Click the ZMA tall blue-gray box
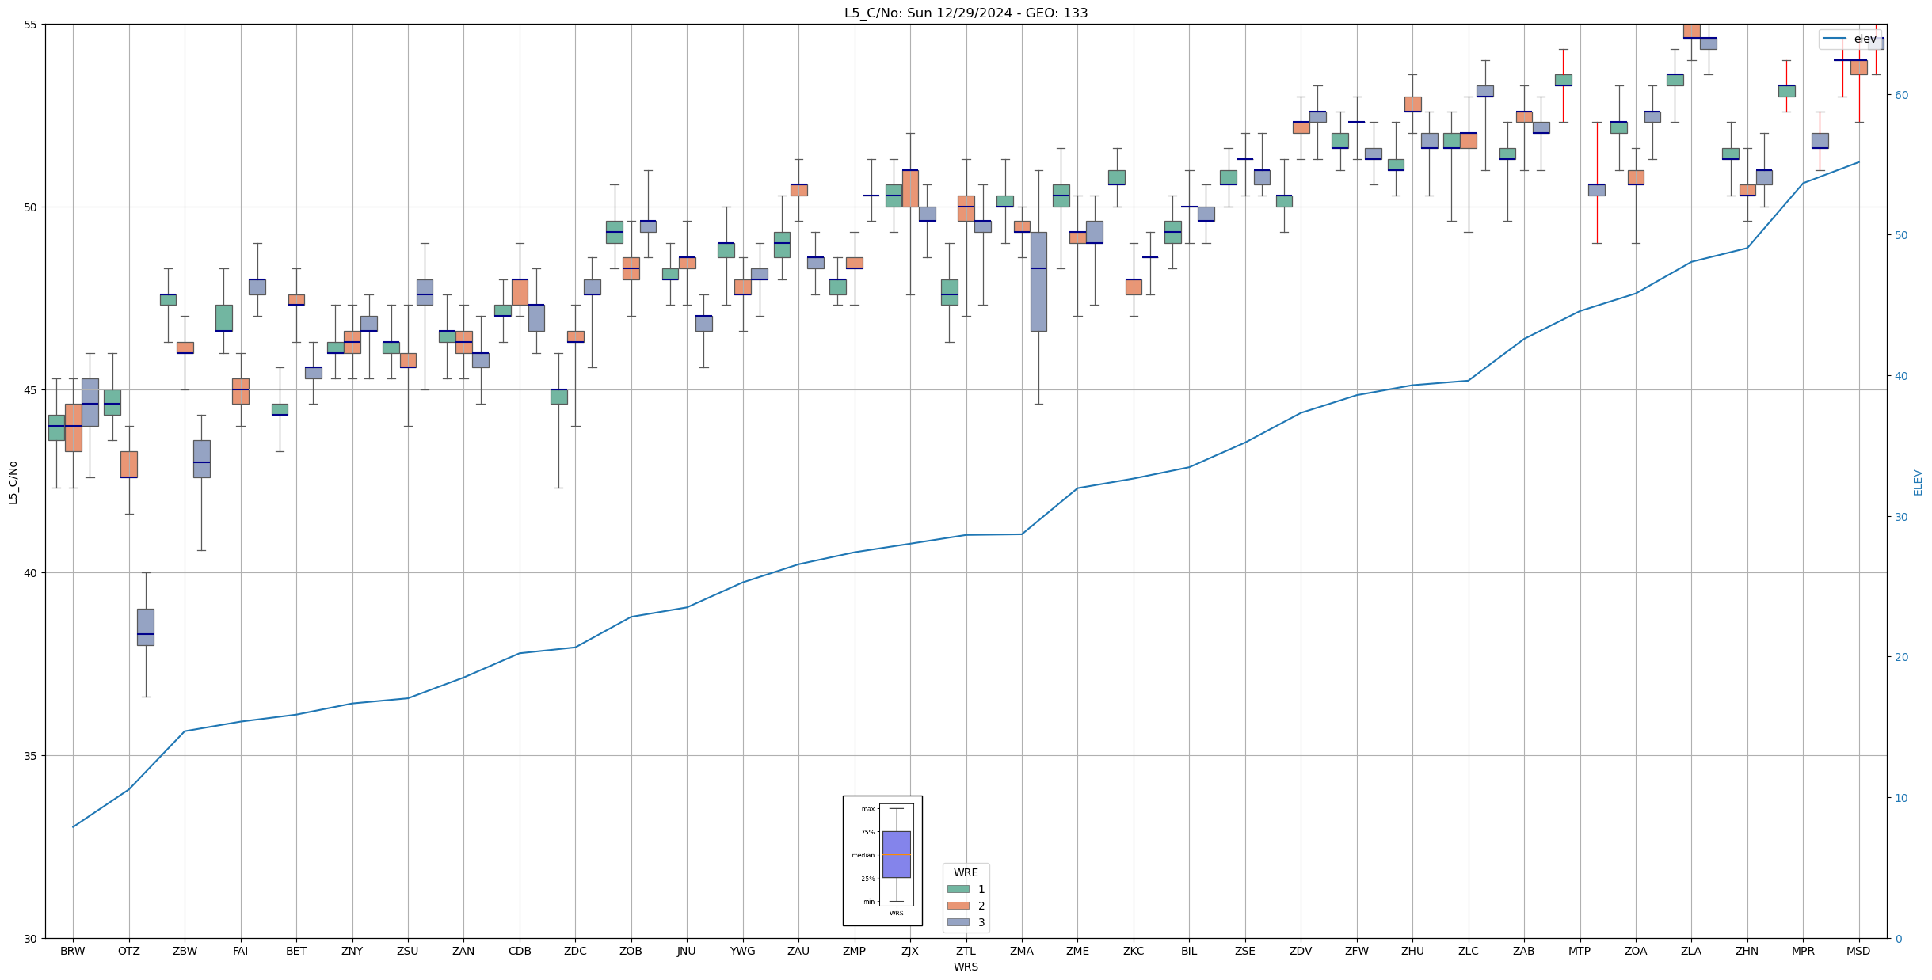 pyautogui.click(x=1038, y=281)
